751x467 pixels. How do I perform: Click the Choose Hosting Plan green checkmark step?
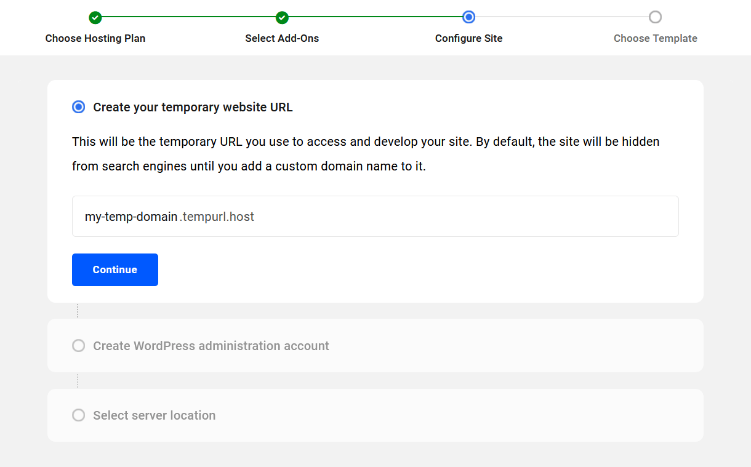pos(95,17)
